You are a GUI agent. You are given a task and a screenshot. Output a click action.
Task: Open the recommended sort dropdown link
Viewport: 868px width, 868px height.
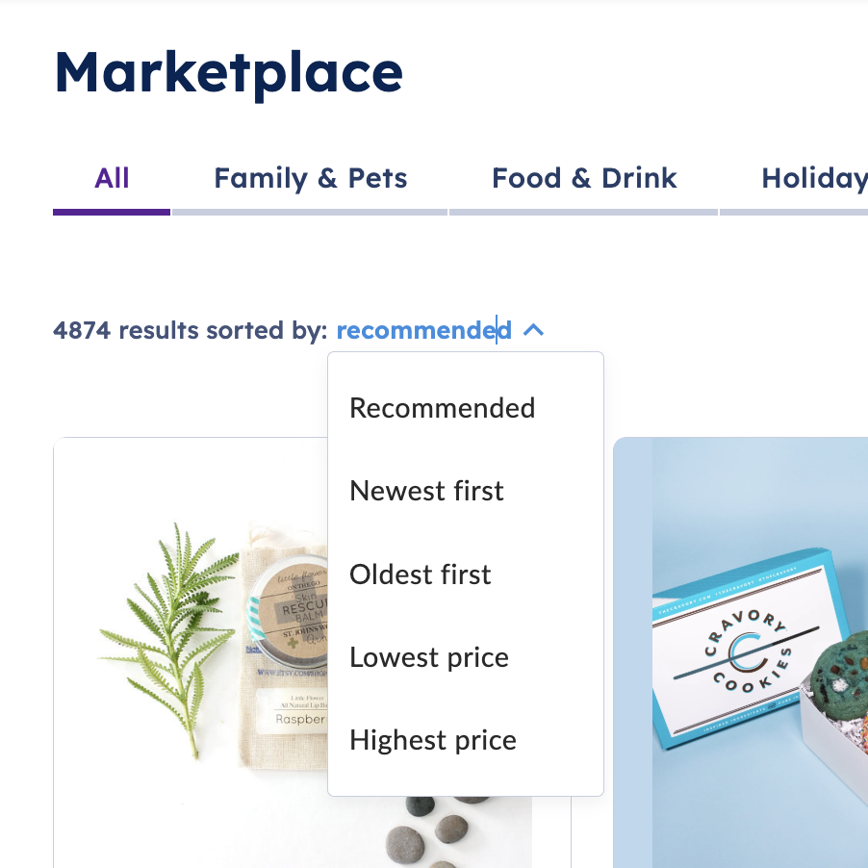click(x=424, y=330)
